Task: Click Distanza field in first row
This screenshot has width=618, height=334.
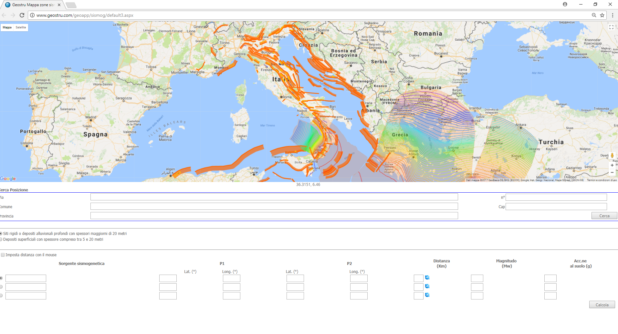Action: coord(419,278)
